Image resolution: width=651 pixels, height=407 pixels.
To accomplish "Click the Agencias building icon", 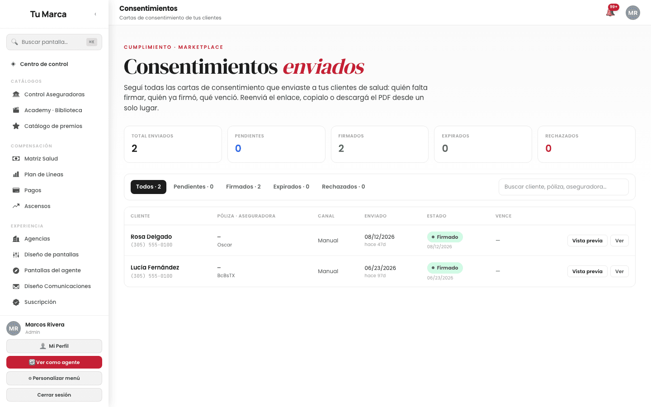I will click(16, 239).
